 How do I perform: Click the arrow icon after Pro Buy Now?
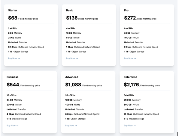click(x=135, y=58)
